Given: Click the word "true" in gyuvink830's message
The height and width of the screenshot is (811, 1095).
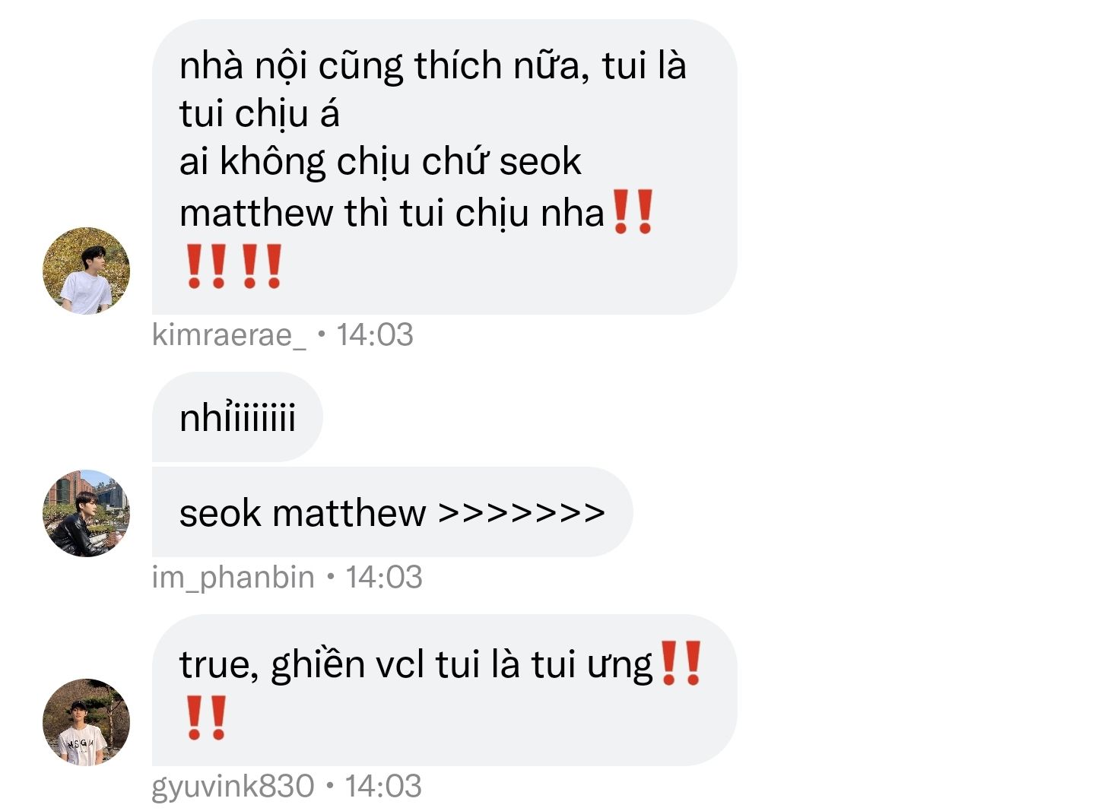Looking at the screenshot, I should (215, 664).
